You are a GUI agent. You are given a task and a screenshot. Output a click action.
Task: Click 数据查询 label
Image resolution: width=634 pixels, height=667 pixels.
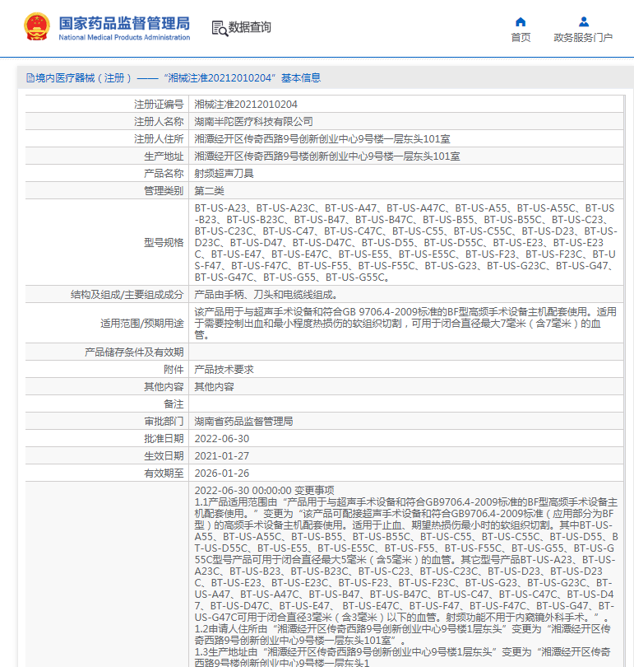click(x=250, y=27)
